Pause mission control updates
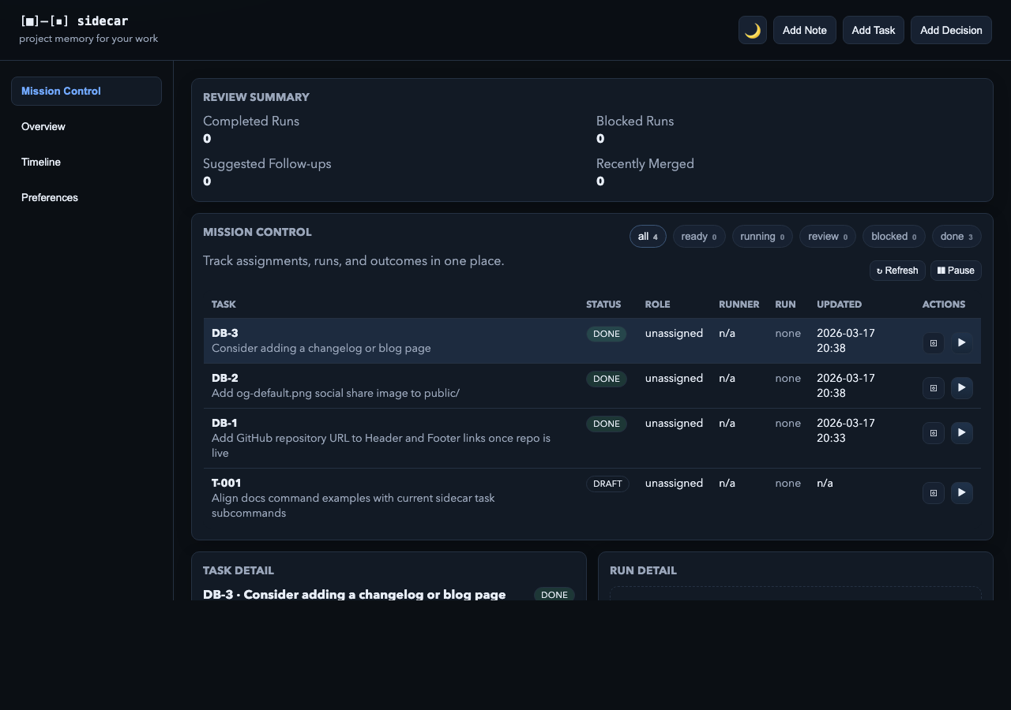1011x710 pixels. coord(956,271)
